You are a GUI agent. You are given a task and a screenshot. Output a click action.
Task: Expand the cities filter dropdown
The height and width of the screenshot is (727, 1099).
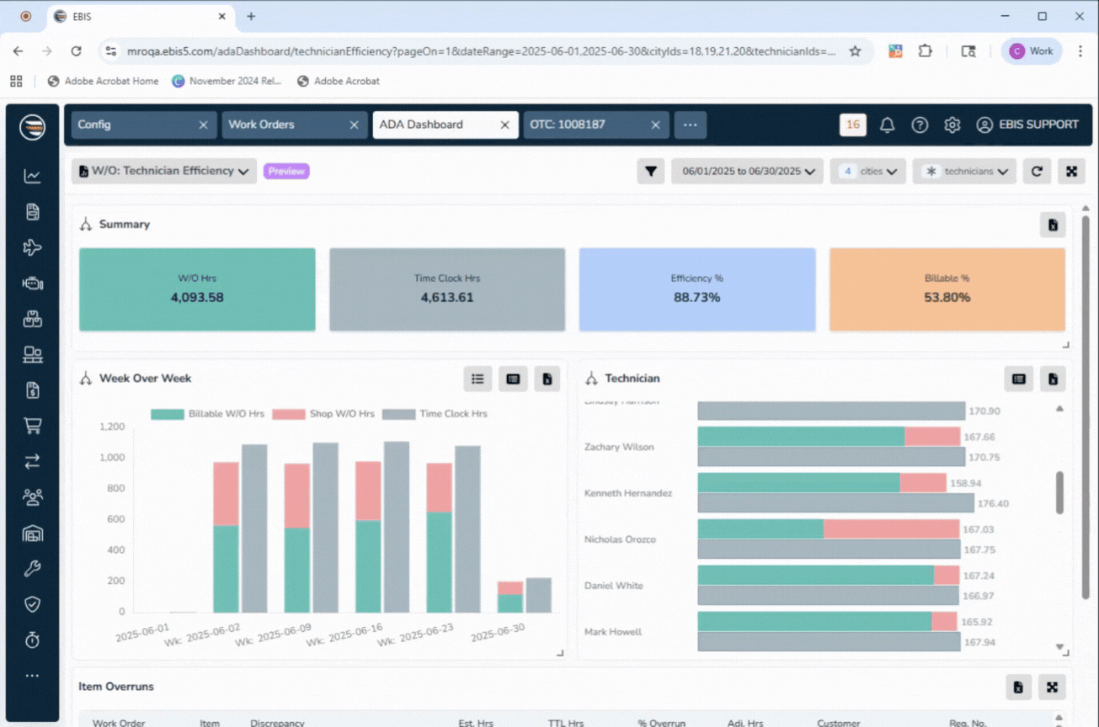(867, 171)
